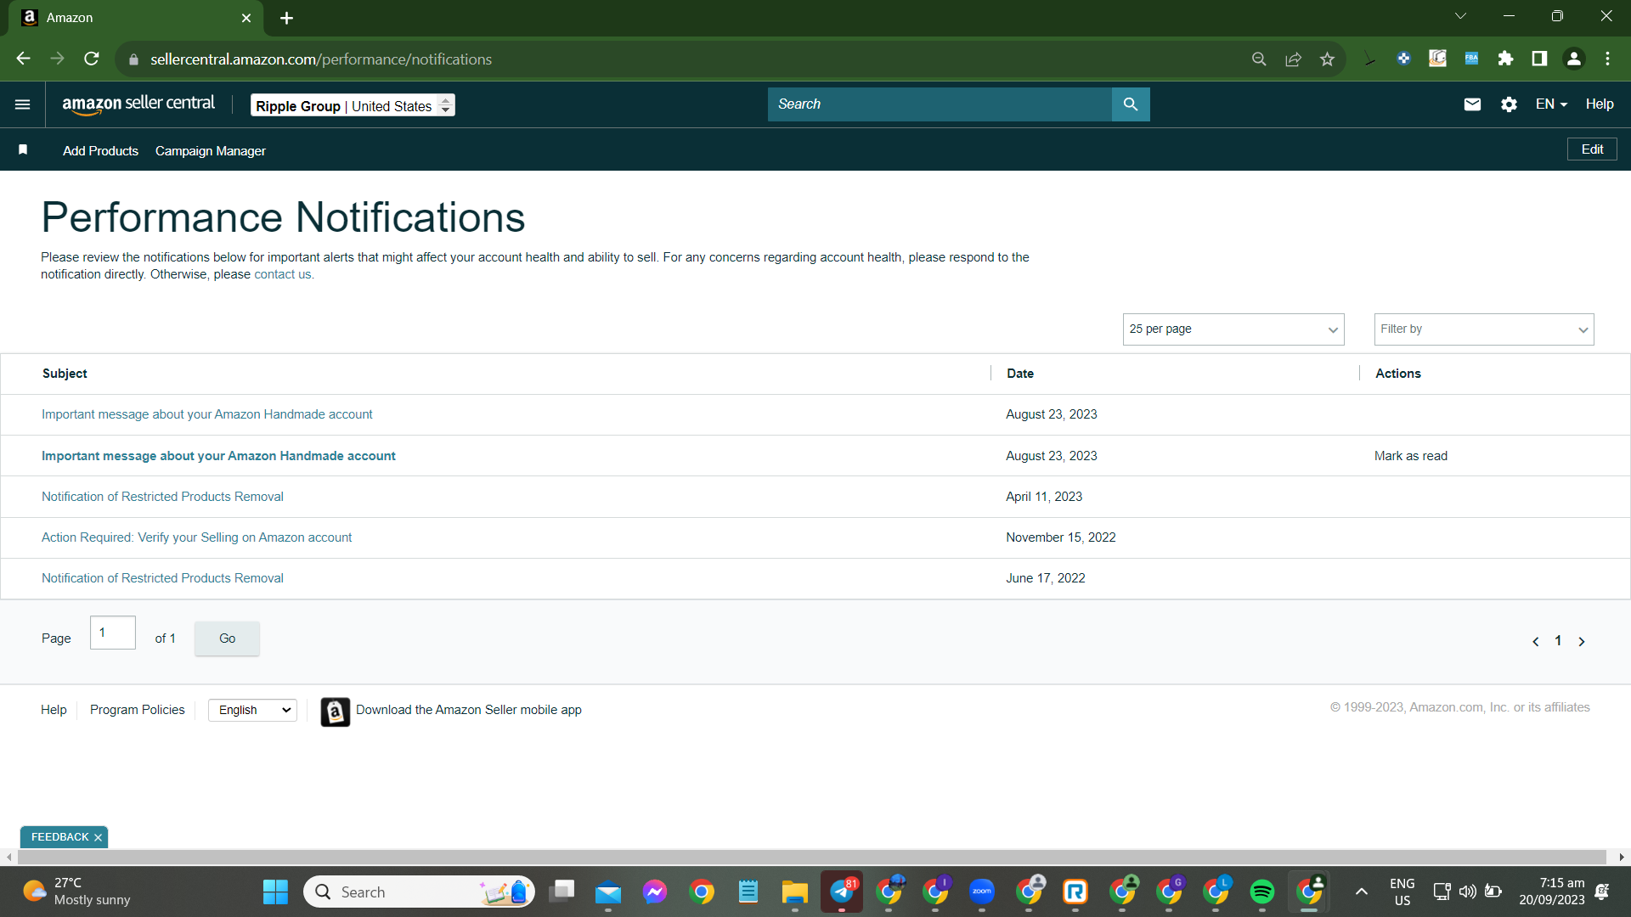Click the Amazon Seller Central logo
This screenshot has width=1631, height=917.
click(138, 104)
